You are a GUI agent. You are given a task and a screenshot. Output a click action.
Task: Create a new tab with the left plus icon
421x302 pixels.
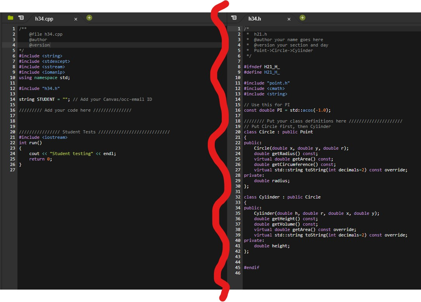click(x=90, y=17)
